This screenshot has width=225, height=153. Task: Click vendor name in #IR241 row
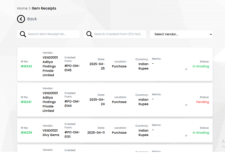pos(50,102)
